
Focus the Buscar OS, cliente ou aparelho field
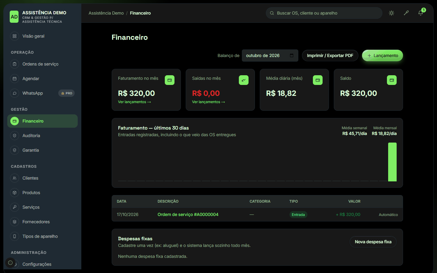pyautogui.click(x=324, y=13)
